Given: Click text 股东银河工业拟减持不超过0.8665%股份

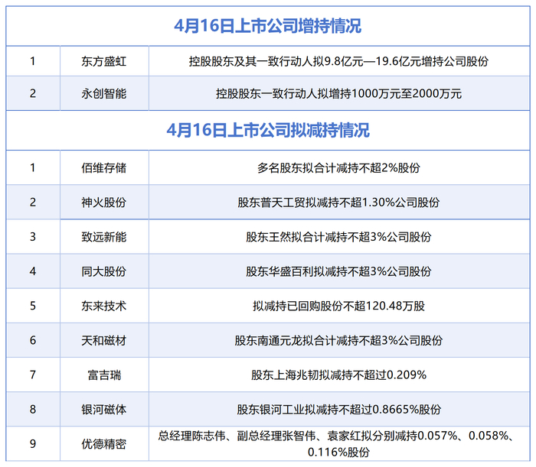Looking at the screenshot, I should pyautogui.click(x=338, y=410).
